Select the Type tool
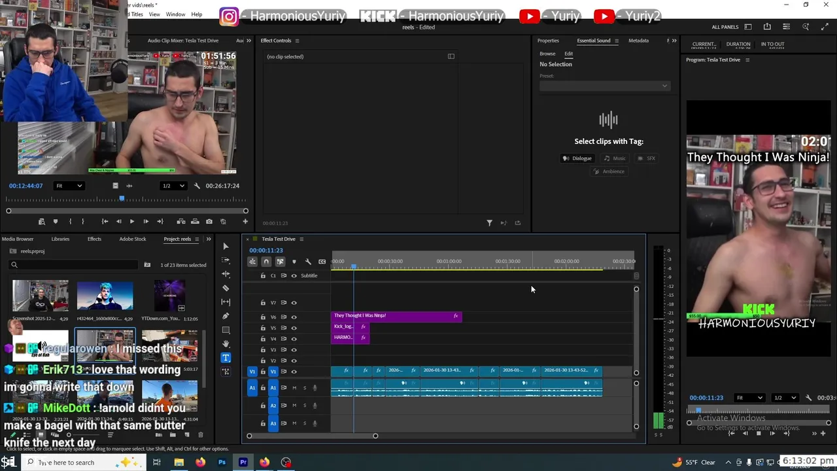The width and height of the screenshot is (837, 471). 226,358
